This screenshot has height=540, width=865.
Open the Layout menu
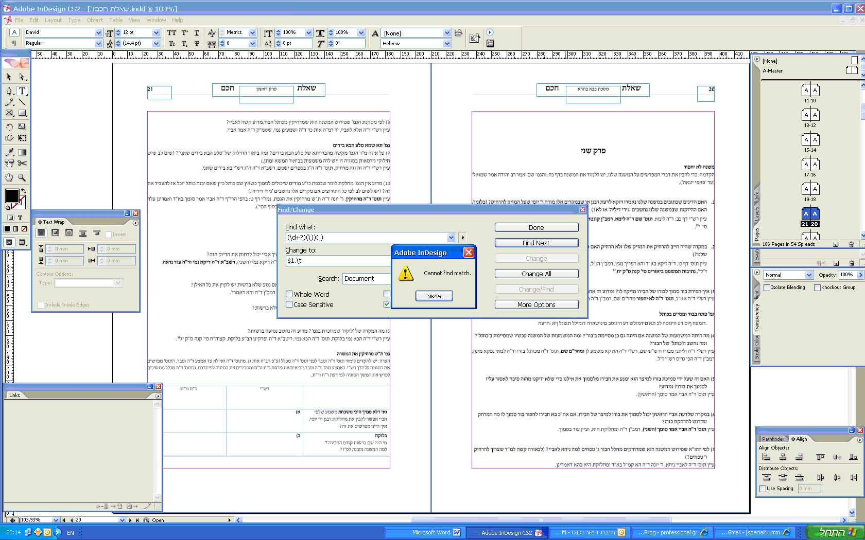(53, 20)
